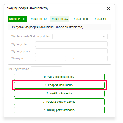Focus the Wydany dla field
Image resolution: width=123 pixels, height=123 pixels.
pos(71,44)
